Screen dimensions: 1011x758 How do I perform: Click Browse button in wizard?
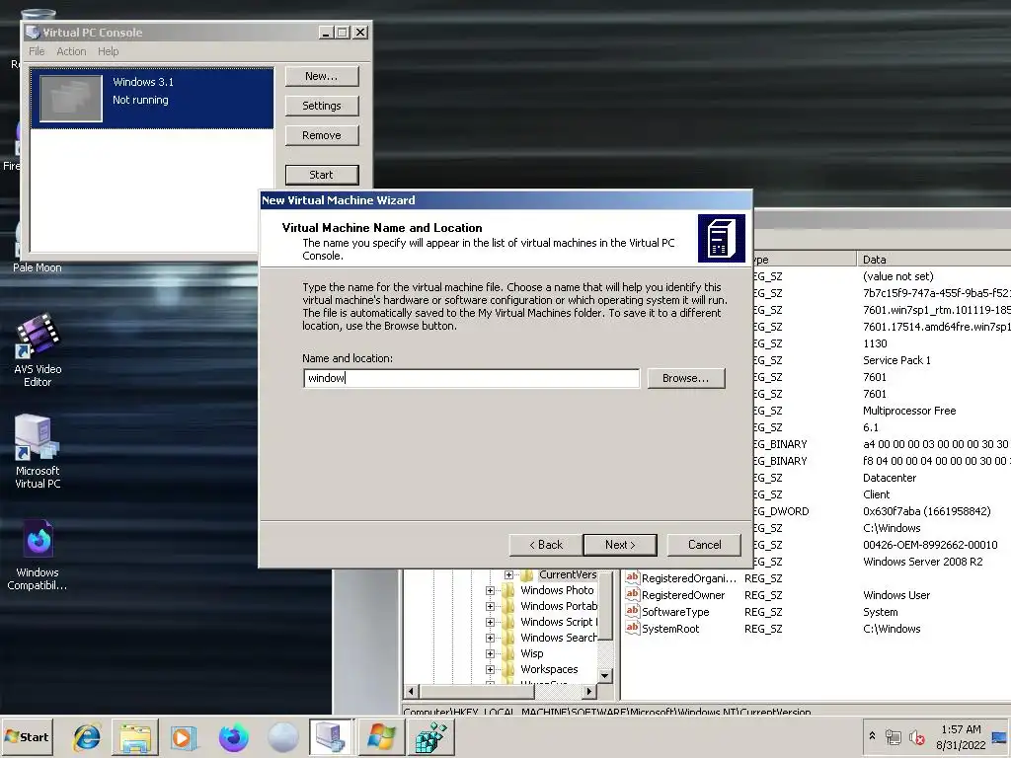685,378
